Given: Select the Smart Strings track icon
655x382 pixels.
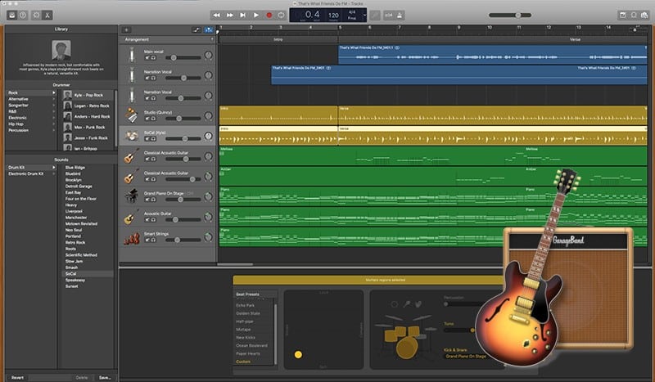Looking at the screenshot, I should coord(132,237).
